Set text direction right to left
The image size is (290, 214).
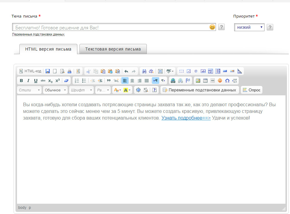point(163,81)
